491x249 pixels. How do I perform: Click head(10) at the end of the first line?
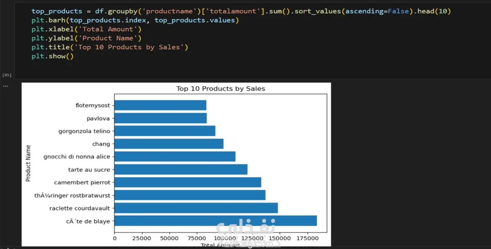(434, 11)
